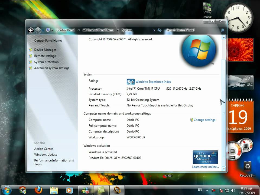Open Advanced system settings

(51, 68)
